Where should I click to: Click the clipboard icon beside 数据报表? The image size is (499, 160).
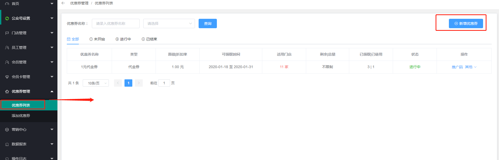click(7, 144)
